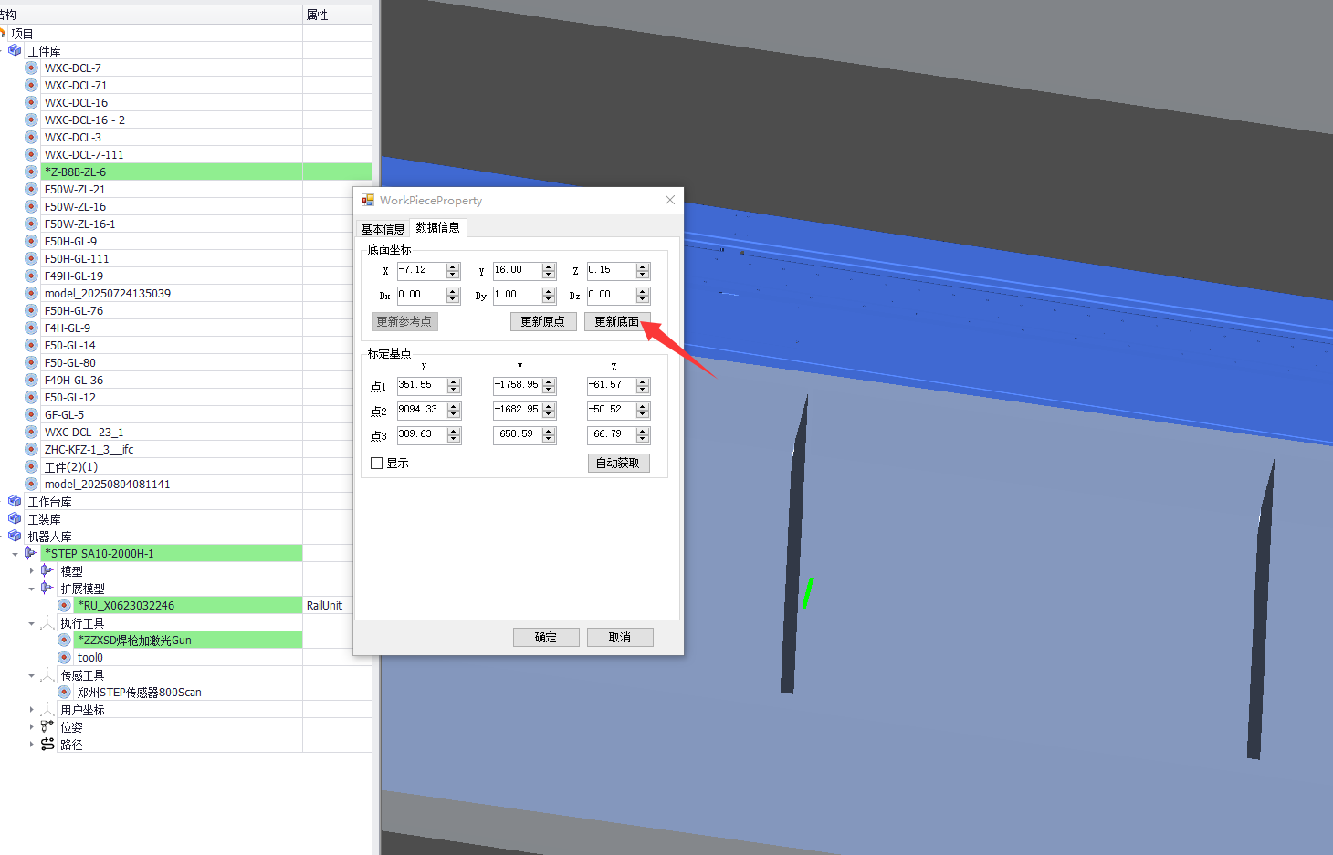Click the 自动获取 button
The width and height of the screenshot is (1333, 855).
coord(618,464)
